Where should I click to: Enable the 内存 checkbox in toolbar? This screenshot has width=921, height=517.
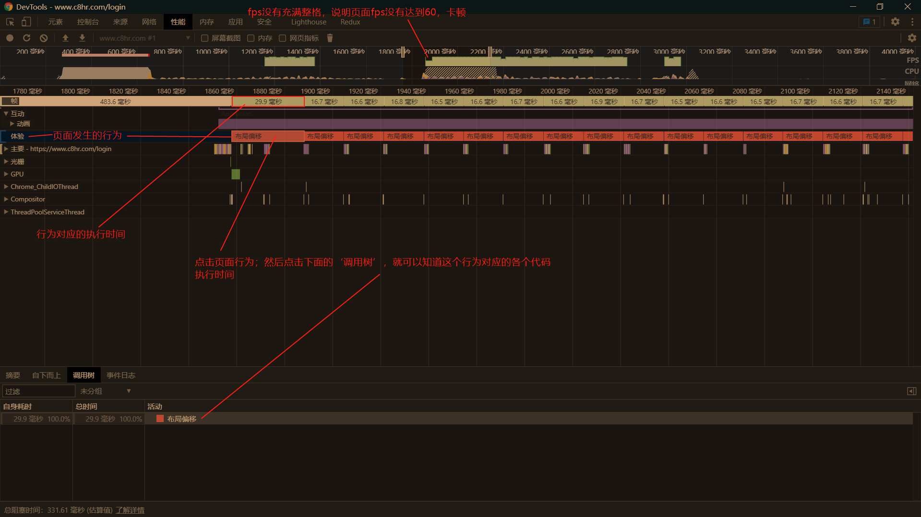pyautogui.click(x=251, y=38)
